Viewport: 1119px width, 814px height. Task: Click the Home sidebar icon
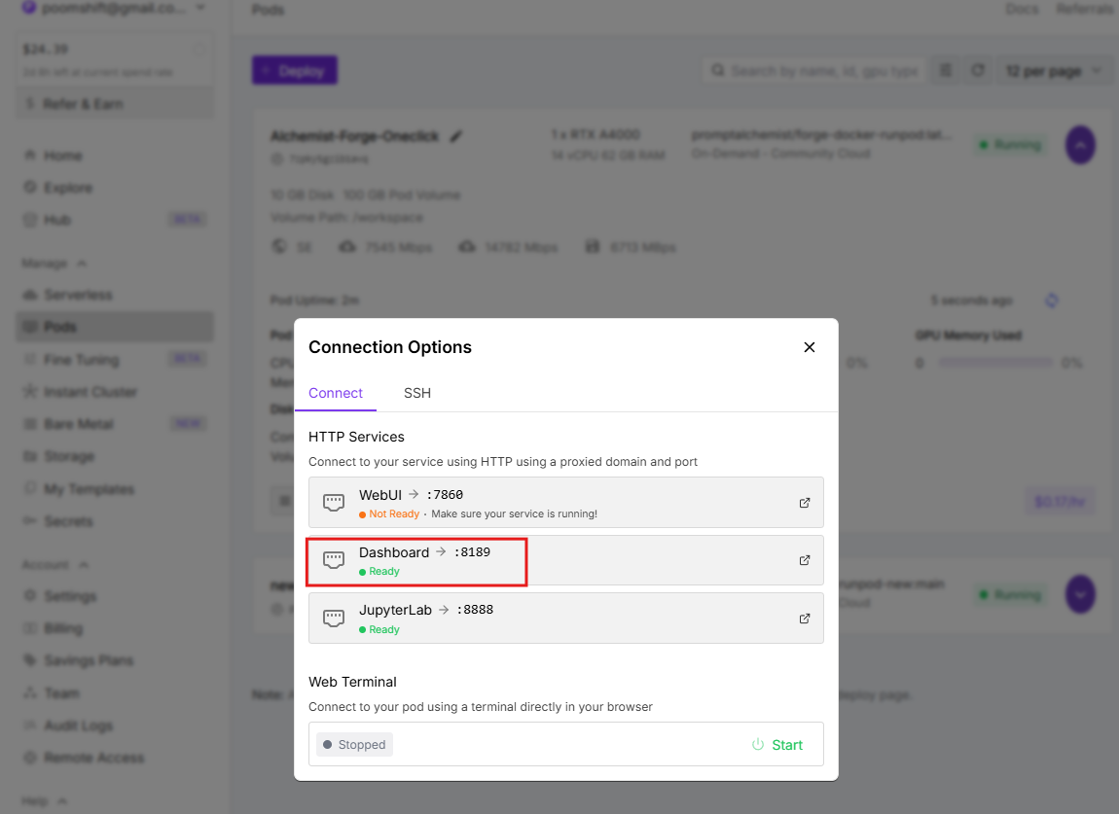30,156
